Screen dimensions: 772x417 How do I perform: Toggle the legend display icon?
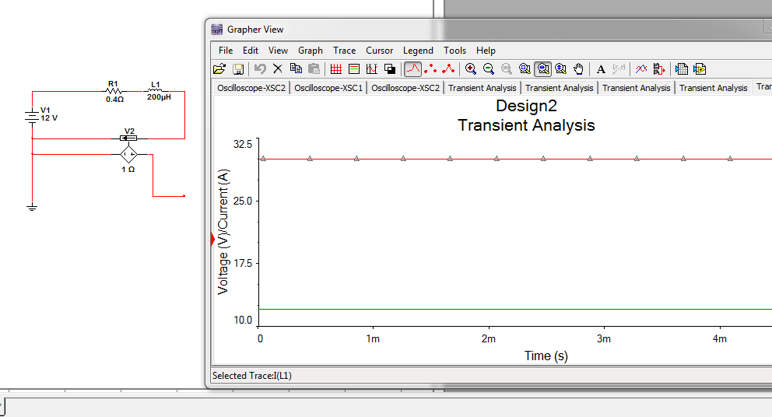pyautogui.click(x=354, y=69)
